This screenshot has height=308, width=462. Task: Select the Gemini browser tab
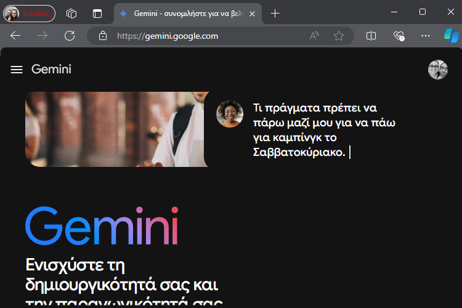click(188, 14)
